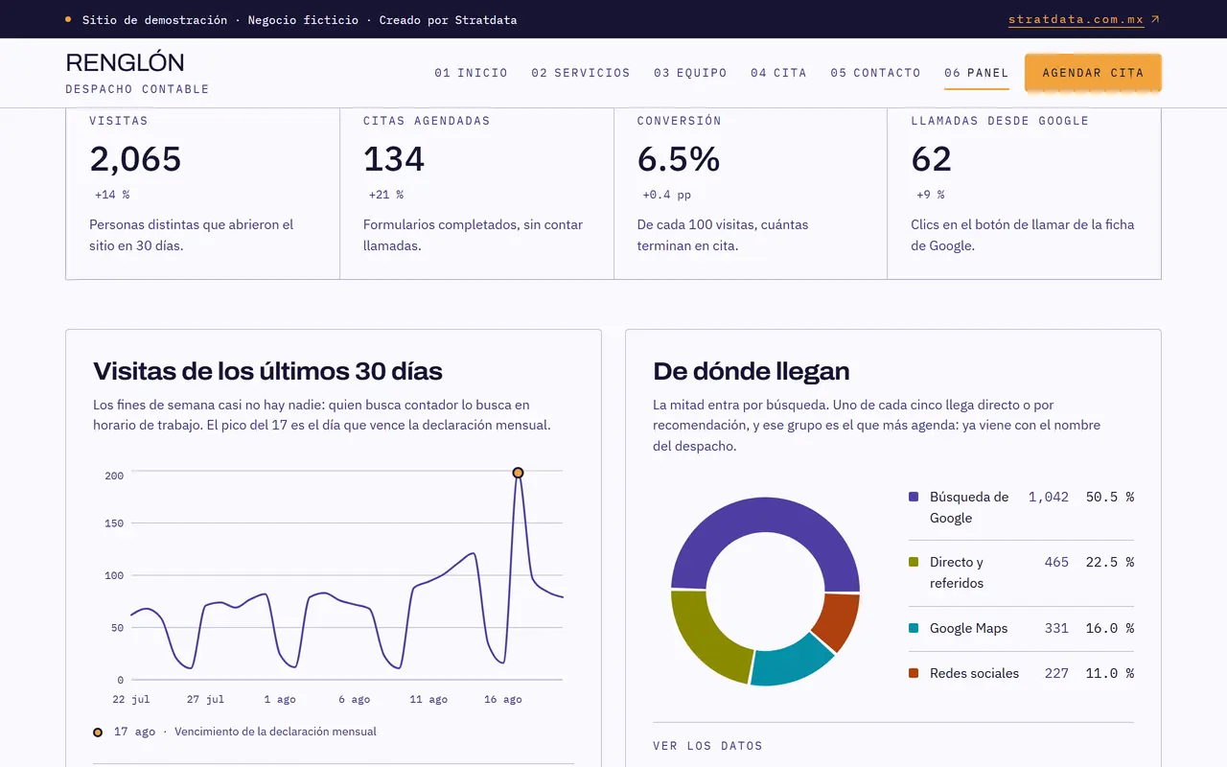
Task: Click the 134 citas agendadas value
Action: point(394,159)
